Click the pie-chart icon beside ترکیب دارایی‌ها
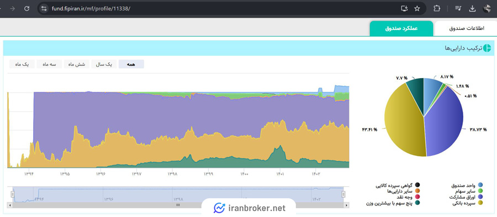This screenshot has height=217, width=497. coord(487,48)
